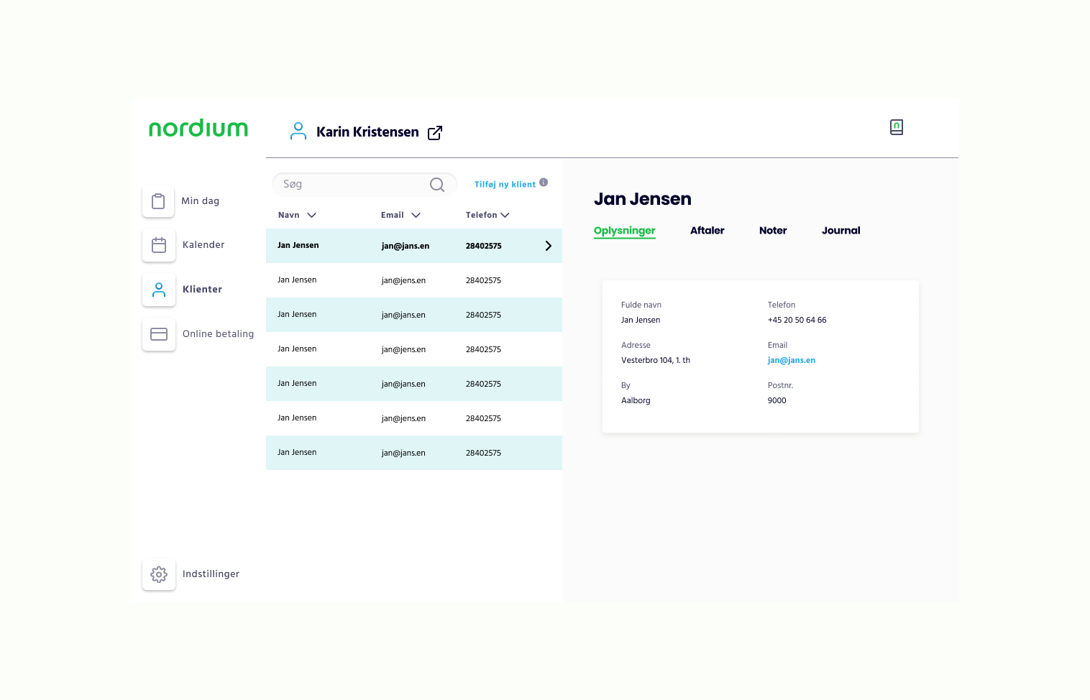Click Tilføj ny klient link

coord(505,185)
